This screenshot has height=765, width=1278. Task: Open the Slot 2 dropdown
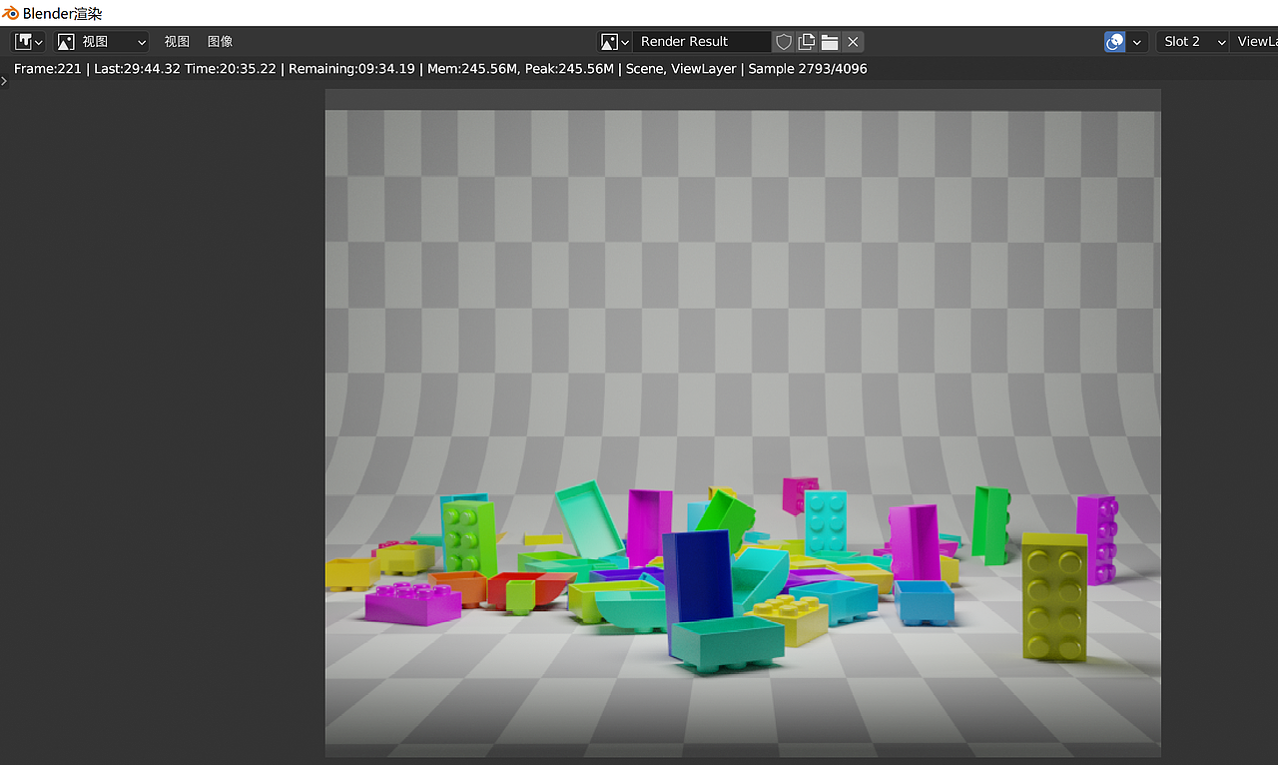tap(1192, 41)
